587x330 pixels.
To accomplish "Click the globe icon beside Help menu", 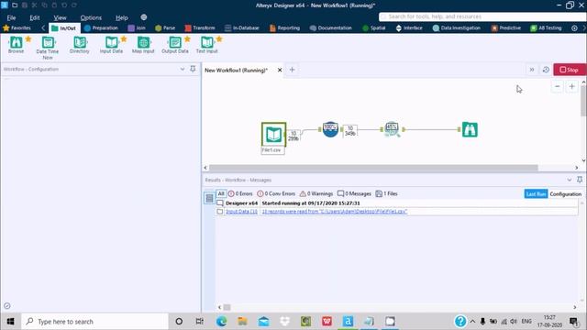I will click(x=144, y=17).
